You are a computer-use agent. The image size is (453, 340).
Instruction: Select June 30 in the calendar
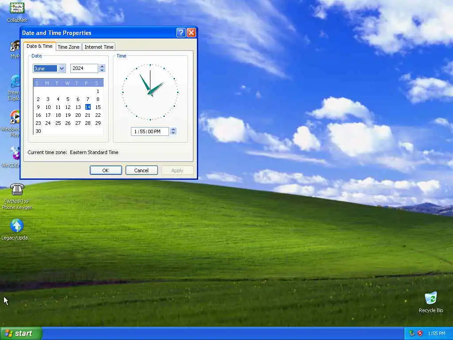(x=38, y=131)
